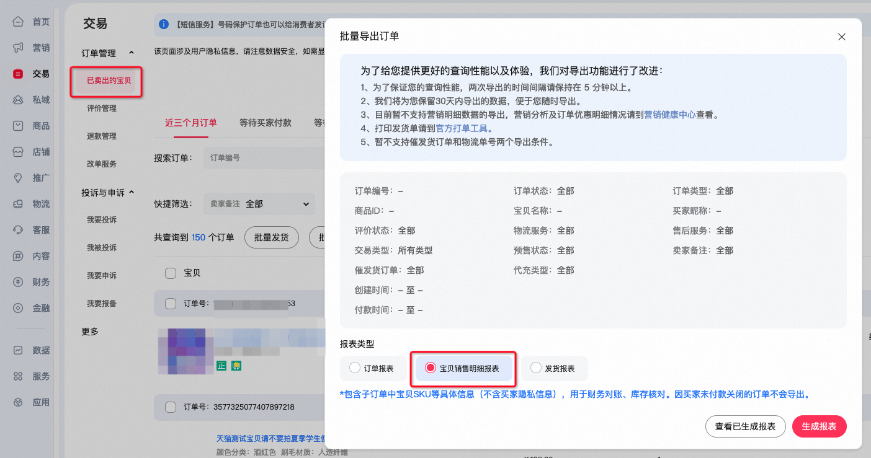Open 天猫测试宝贝 product title link
Viewport: 871px width, 458px height.
pyautogui.click(x=270, y=439)
